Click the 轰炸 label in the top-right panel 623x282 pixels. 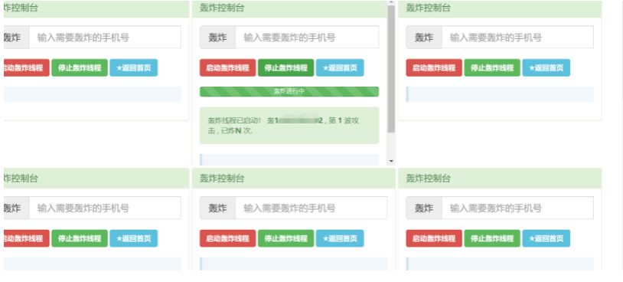[424, 38]
